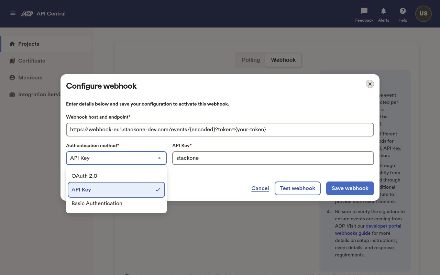
Task: Click the Cancel link
Action: pyautogui.click(x=260, y=188)
